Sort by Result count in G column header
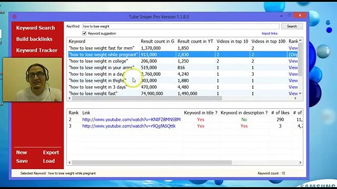The image size is (337, 189). [157, 41]
